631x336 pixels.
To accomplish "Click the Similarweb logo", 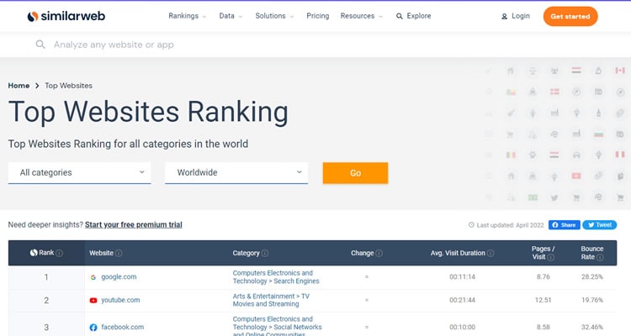I will 66,16.
